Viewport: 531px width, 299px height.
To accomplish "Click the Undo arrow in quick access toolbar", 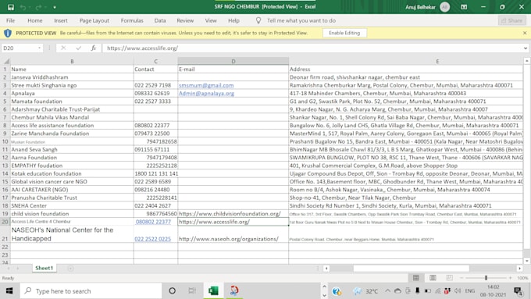I will [23, 7].
